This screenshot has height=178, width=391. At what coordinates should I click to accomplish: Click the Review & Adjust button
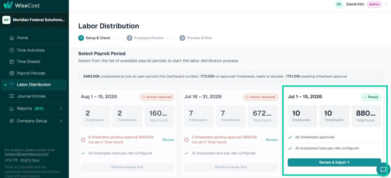pyautogui.click(x=334, y=162)
